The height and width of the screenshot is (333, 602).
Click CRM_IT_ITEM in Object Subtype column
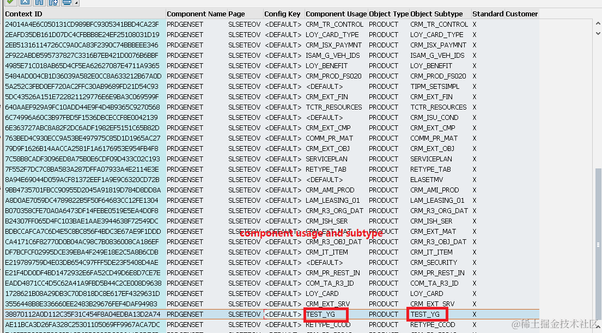431,252
